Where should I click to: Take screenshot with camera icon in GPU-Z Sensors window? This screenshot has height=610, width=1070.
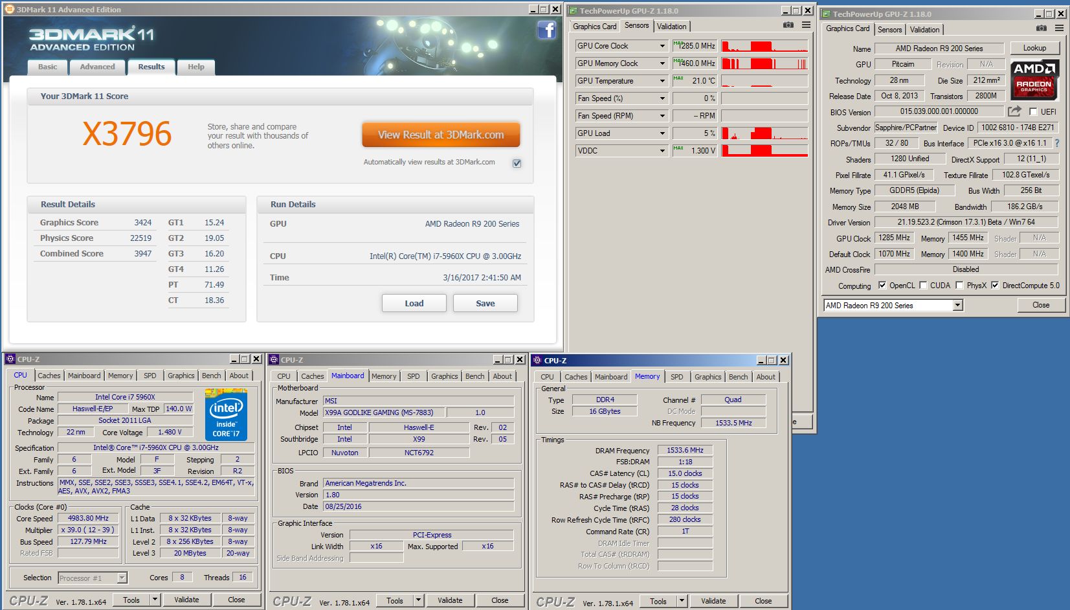pos(788,25)
